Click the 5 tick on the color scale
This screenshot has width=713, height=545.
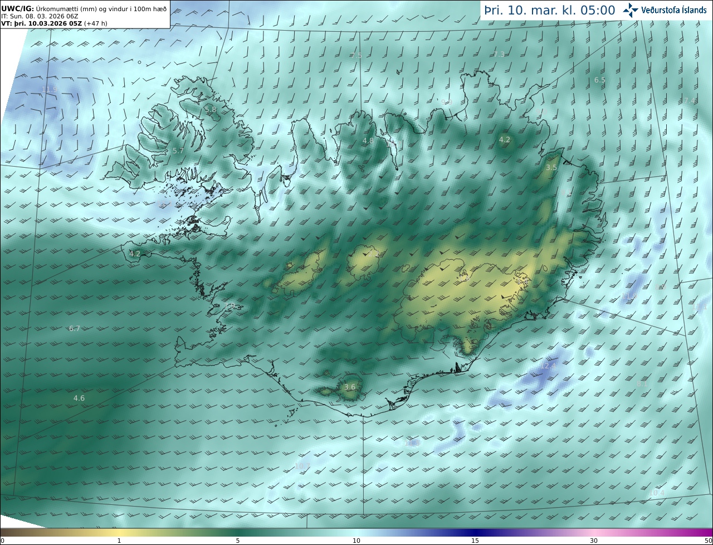238,541
